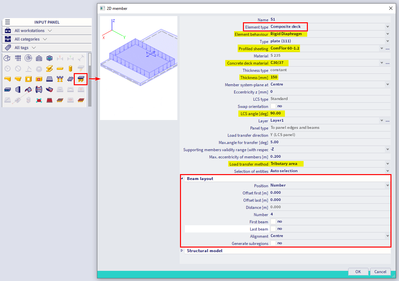Select the composite deck tool icon
The width and height of the screenshot is (399, 281).
click(80, 79)
